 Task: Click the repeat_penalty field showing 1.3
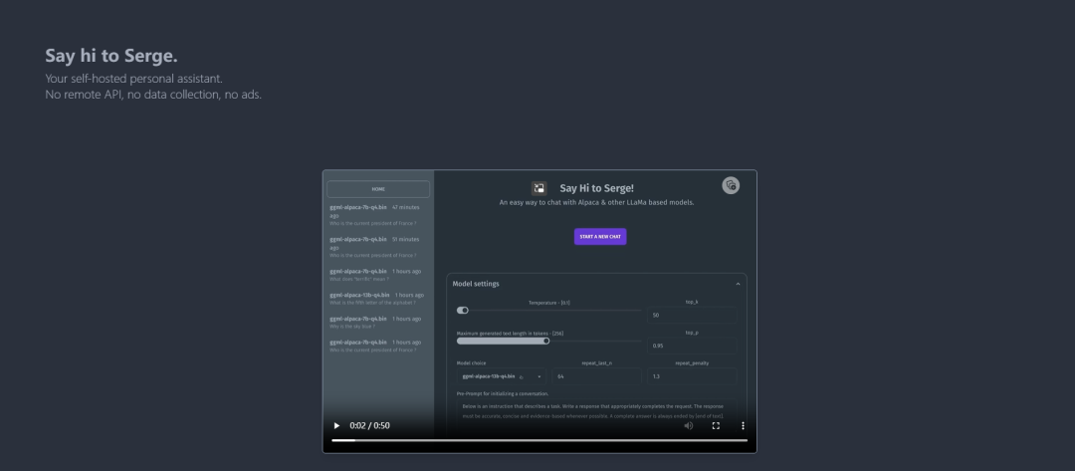692,376
